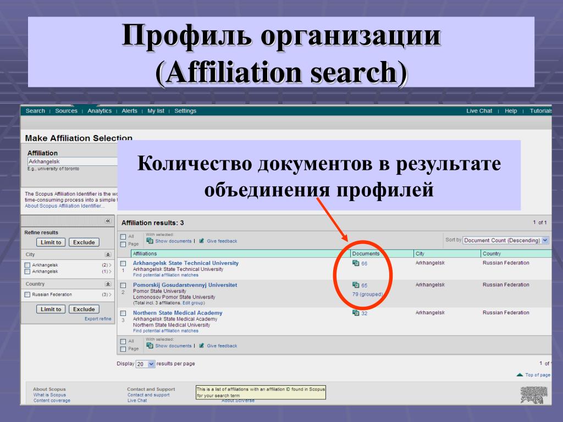The height and width of the screenshot is (422, 563).
Task: Click the upper Limit to button
Action: (51, 242)
